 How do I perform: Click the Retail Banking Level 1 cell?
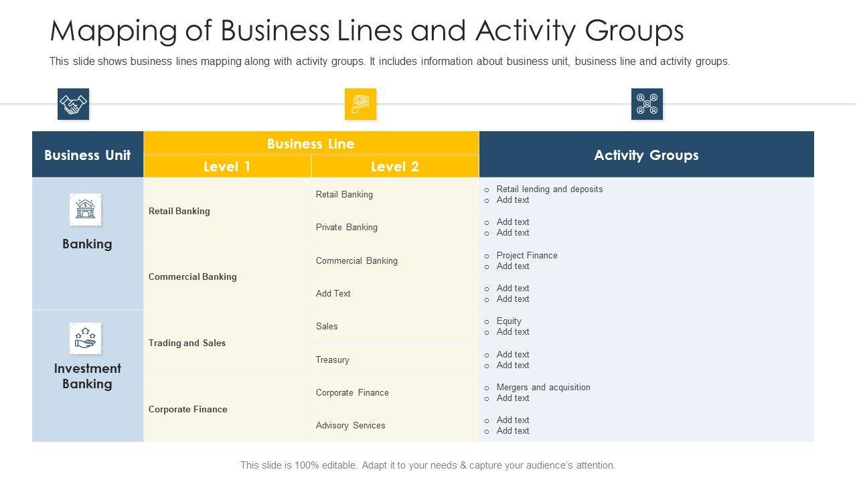click(179, 211)
